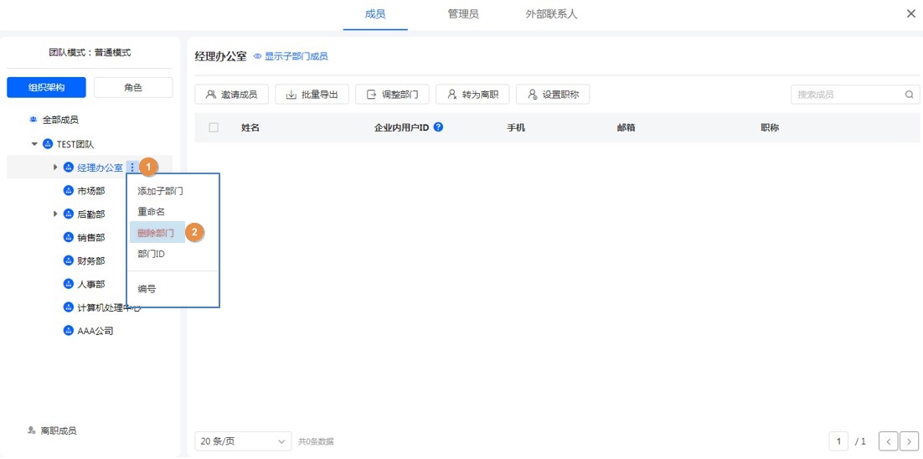Click into the 搜索成员 search field

[x=846, y=95]
